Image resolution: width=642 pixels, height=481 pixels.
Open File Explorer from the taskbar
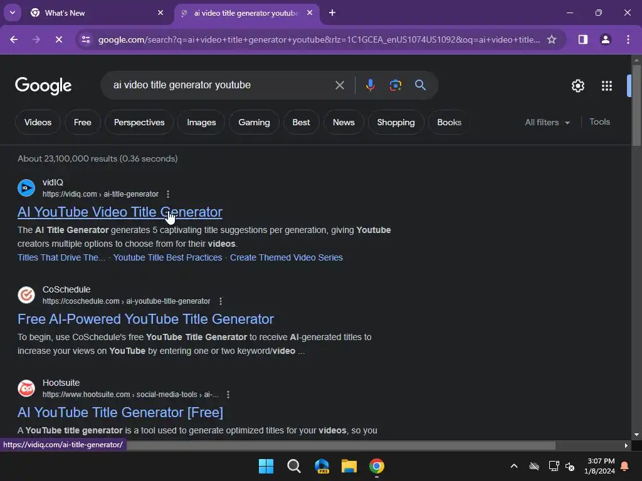pyautogui.click(x=349, y=466)
